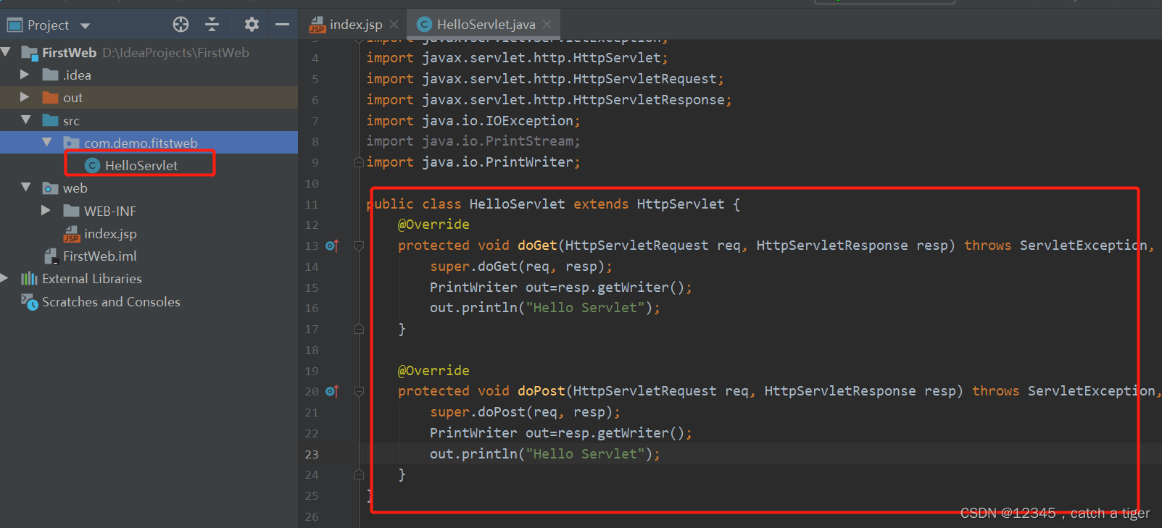The height and width of the screenshot is (528, 1162).
Task: Collapse the src folder arrow
Action: pyautogui.click(x=26, y=120)
